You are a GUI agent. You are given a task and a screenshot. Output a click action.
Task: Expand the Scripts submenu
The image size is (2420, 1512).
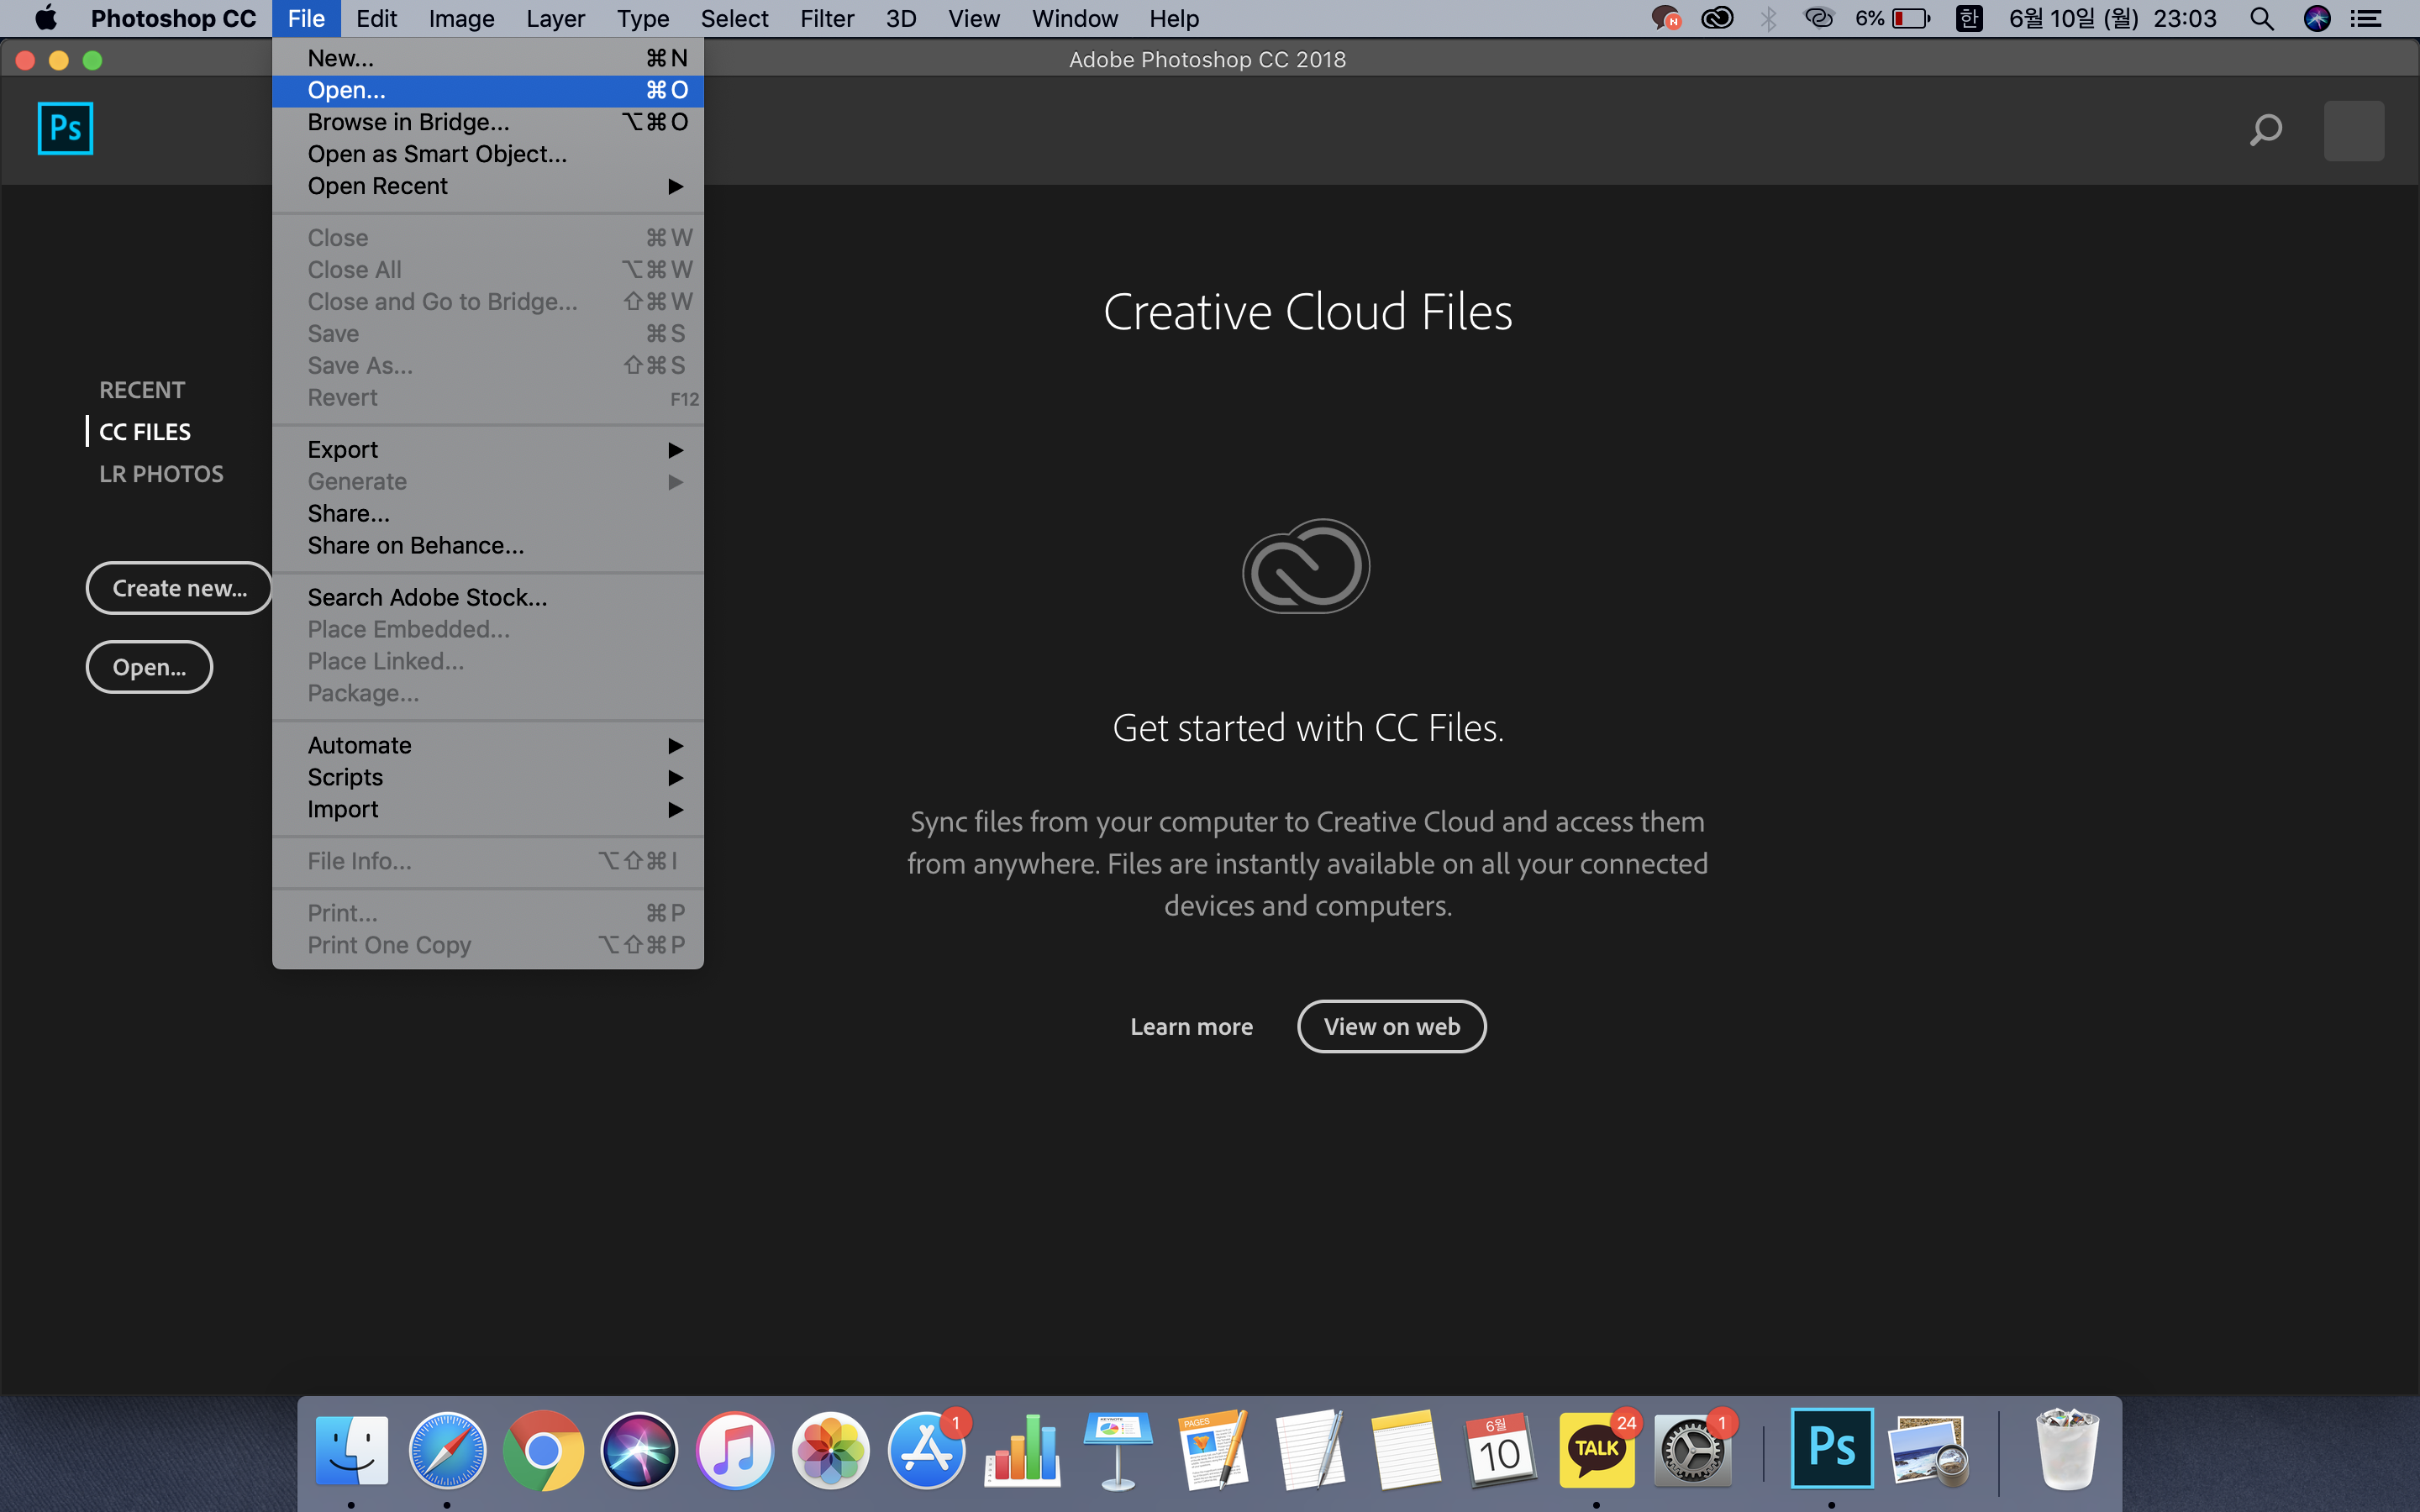[x=488, y=778]
